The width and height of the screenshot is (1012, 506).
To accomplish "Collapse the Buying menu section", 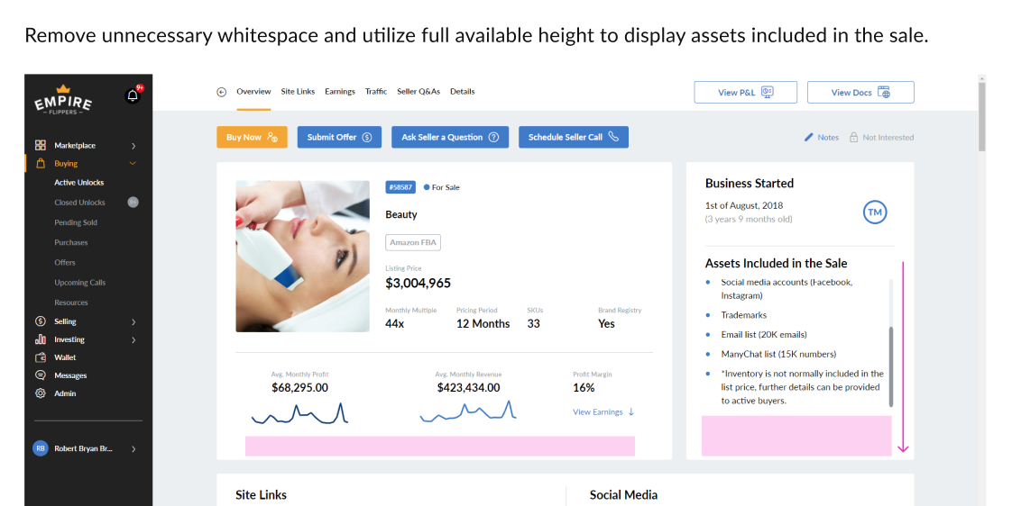I will pos(133,164).
